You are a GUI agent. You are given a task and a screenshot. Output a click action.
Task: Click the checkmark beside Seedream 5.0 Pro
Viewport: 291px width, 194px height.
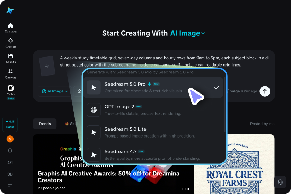(217, 87)
